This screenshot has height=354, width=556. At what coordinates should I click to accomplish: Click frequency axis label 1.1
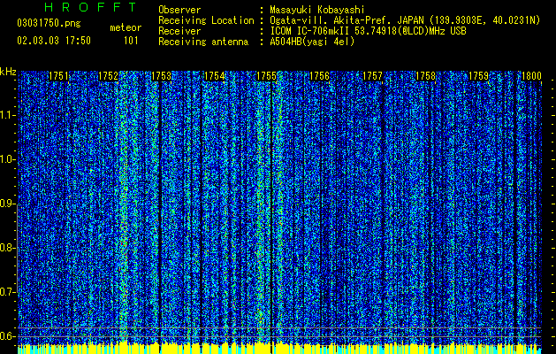point(8,115)
